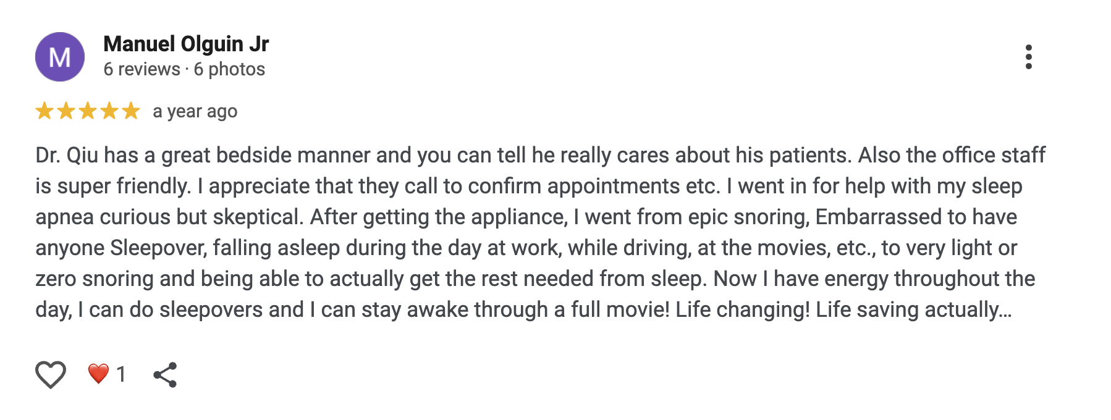Like the review with the heart outline
This screenshot has height=420, width=1111.
[50, 374]
